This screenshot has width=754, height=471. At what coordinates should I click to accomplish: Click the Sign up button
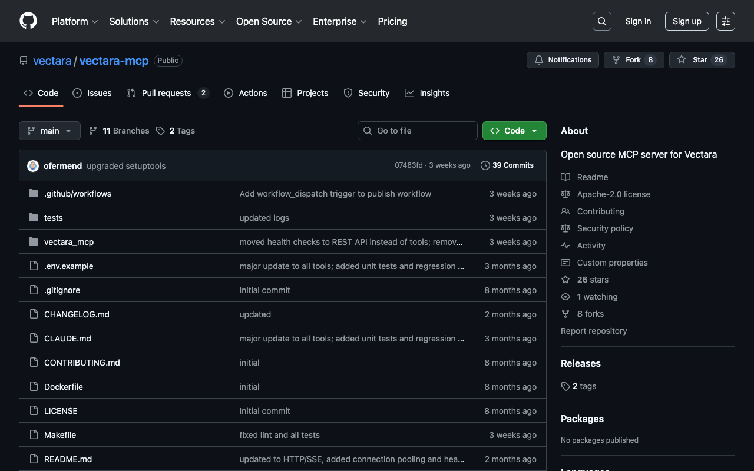click(687, 21)
